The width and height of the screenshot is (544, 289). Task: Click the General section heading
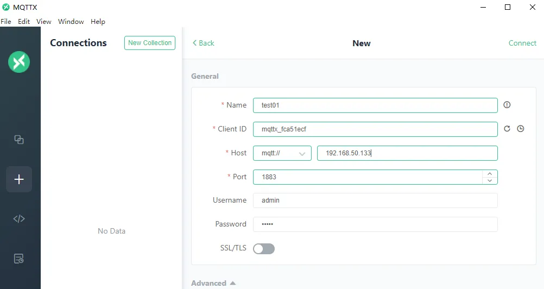tap(205, 77)
